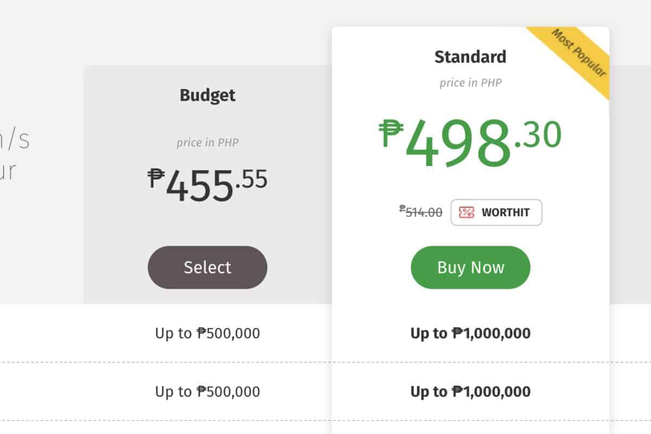651x434 pixels.
Task: Click second bold 'Up to ₱1,000,000' row
Action: [x=470, y=392]
